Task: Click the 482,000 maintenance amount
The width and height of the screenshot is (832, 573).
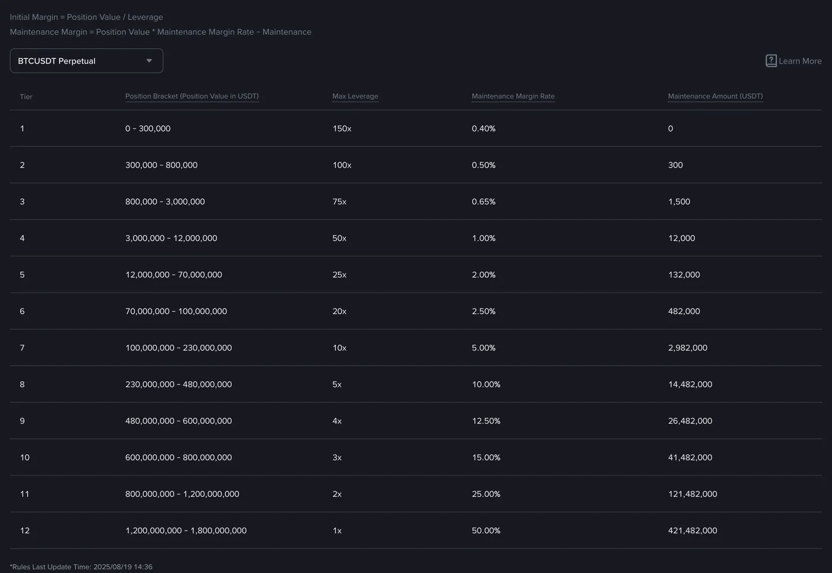Action: tap(684, 311)
